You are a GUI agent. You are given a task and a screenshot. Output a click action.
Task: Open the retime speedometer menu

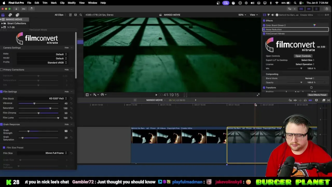103,95
